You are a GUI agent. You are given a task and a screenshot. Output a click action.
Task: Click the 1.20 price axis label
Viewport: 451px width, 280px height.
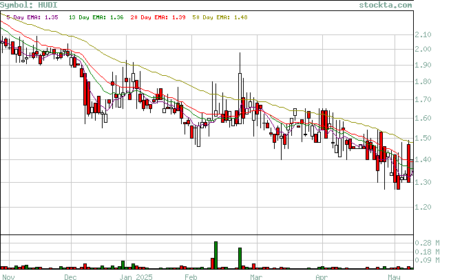click(x=423, y=207)
